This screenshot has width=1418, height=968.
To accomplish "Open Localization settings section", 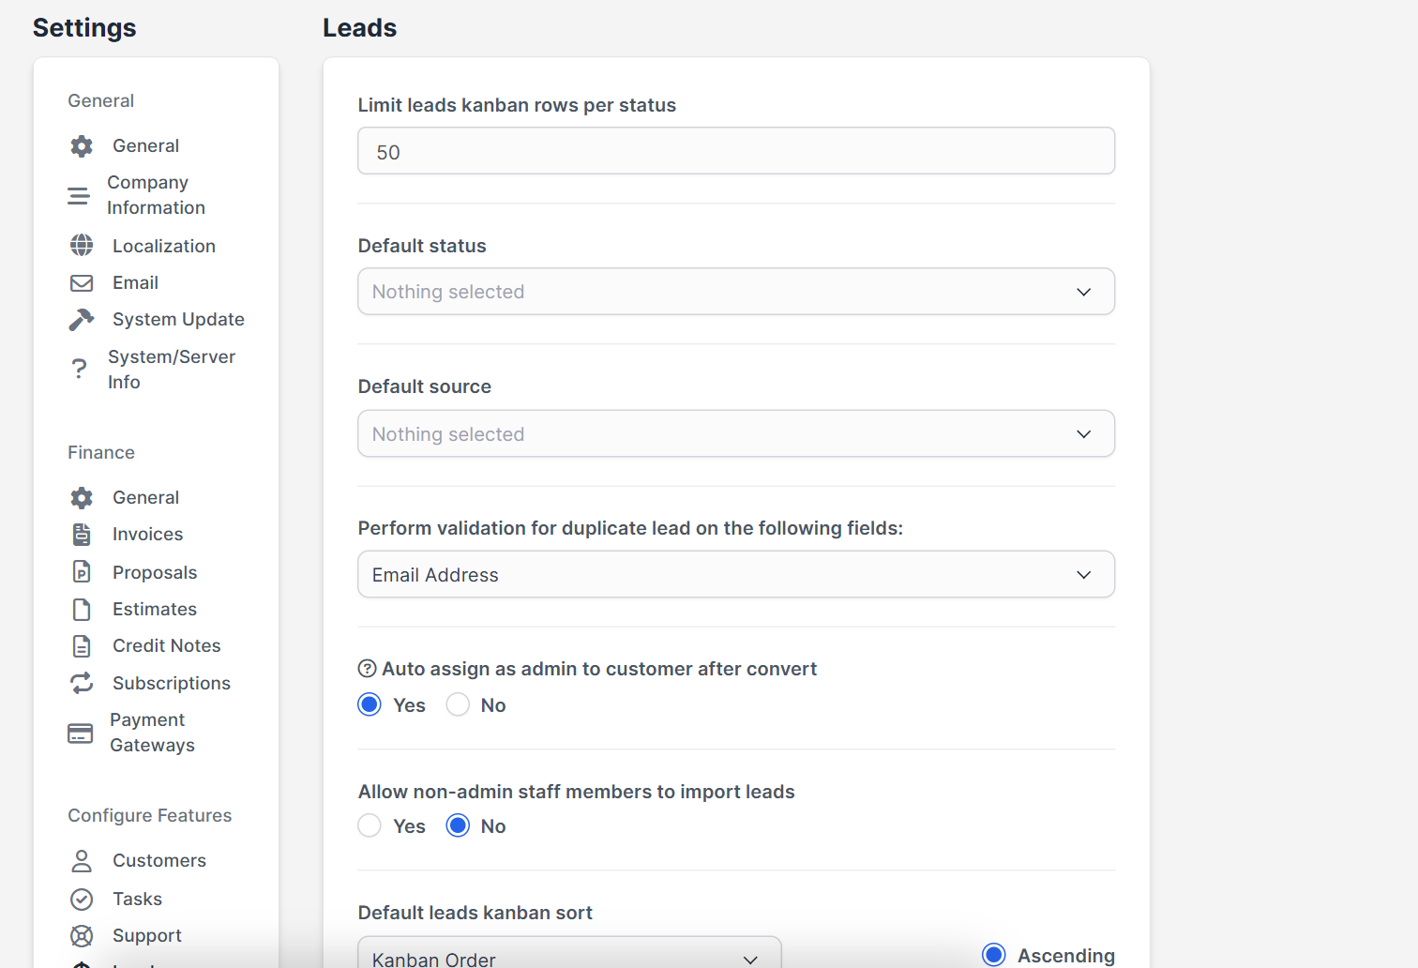I will click(164, 246).
